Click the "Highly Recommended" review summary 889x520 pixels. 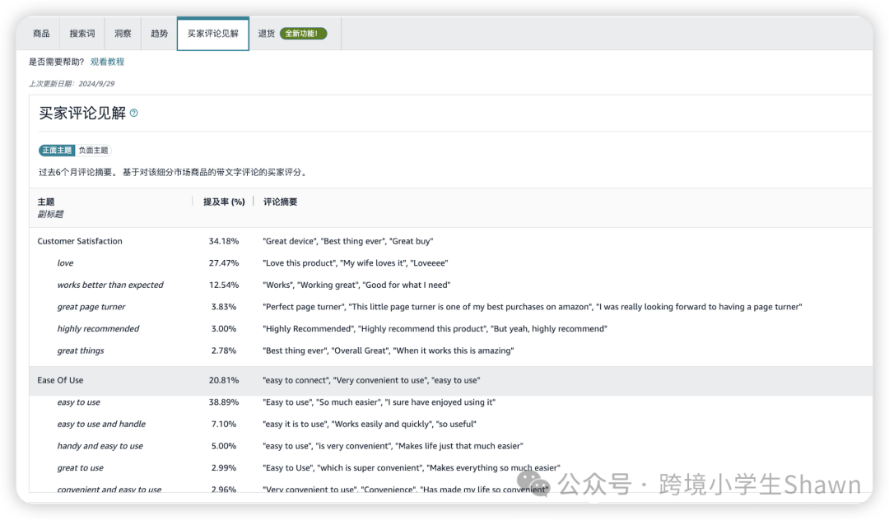point(308,328)
